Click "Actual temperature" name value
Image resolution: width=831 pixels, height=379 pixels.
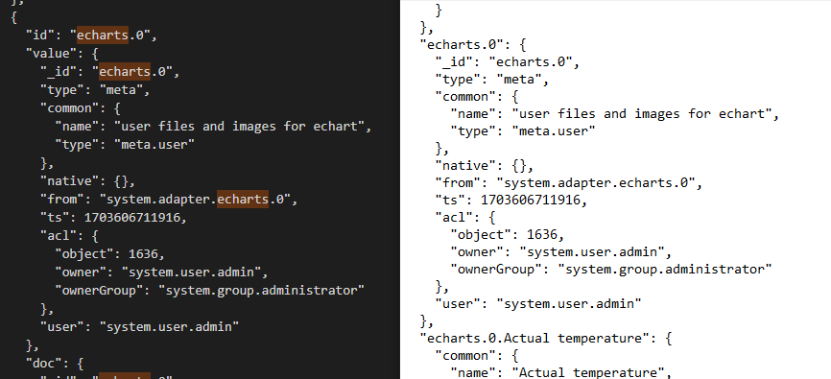(587, 372)
